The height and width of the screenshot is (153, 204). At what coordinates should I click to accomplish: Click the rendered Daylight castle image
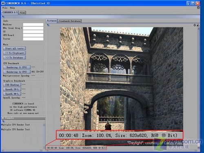pyautogui.click(x=122, y=86)
